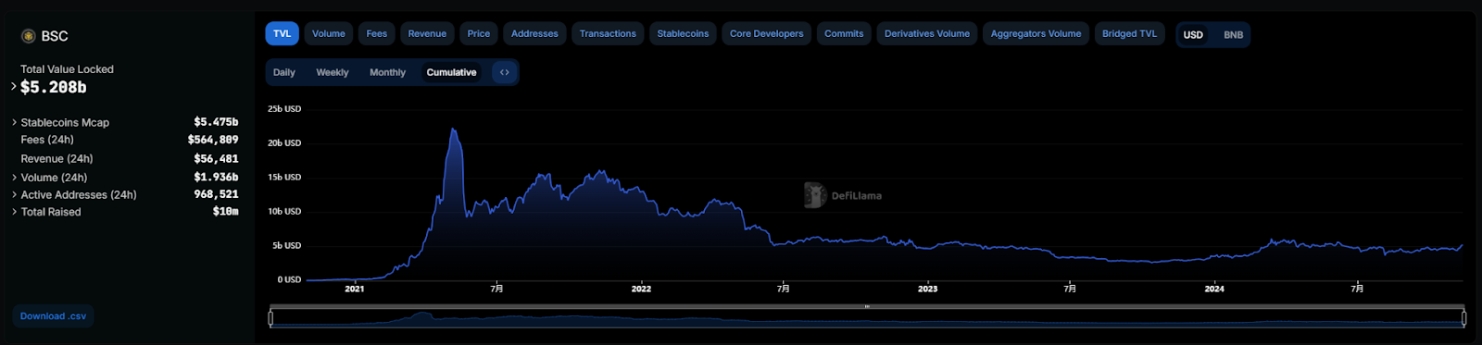Expand the Total Value Locked breakdown

point(14,87)
